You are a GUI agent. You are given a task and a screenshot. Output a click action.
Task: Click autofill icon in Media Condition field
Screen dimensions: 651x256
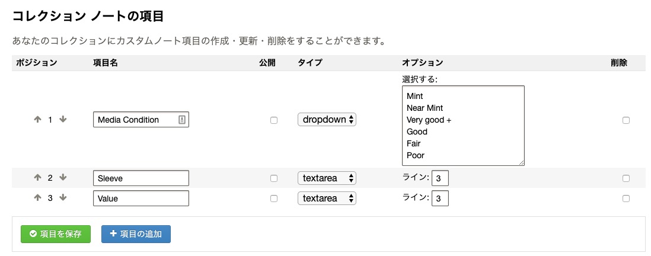(182, 120)
